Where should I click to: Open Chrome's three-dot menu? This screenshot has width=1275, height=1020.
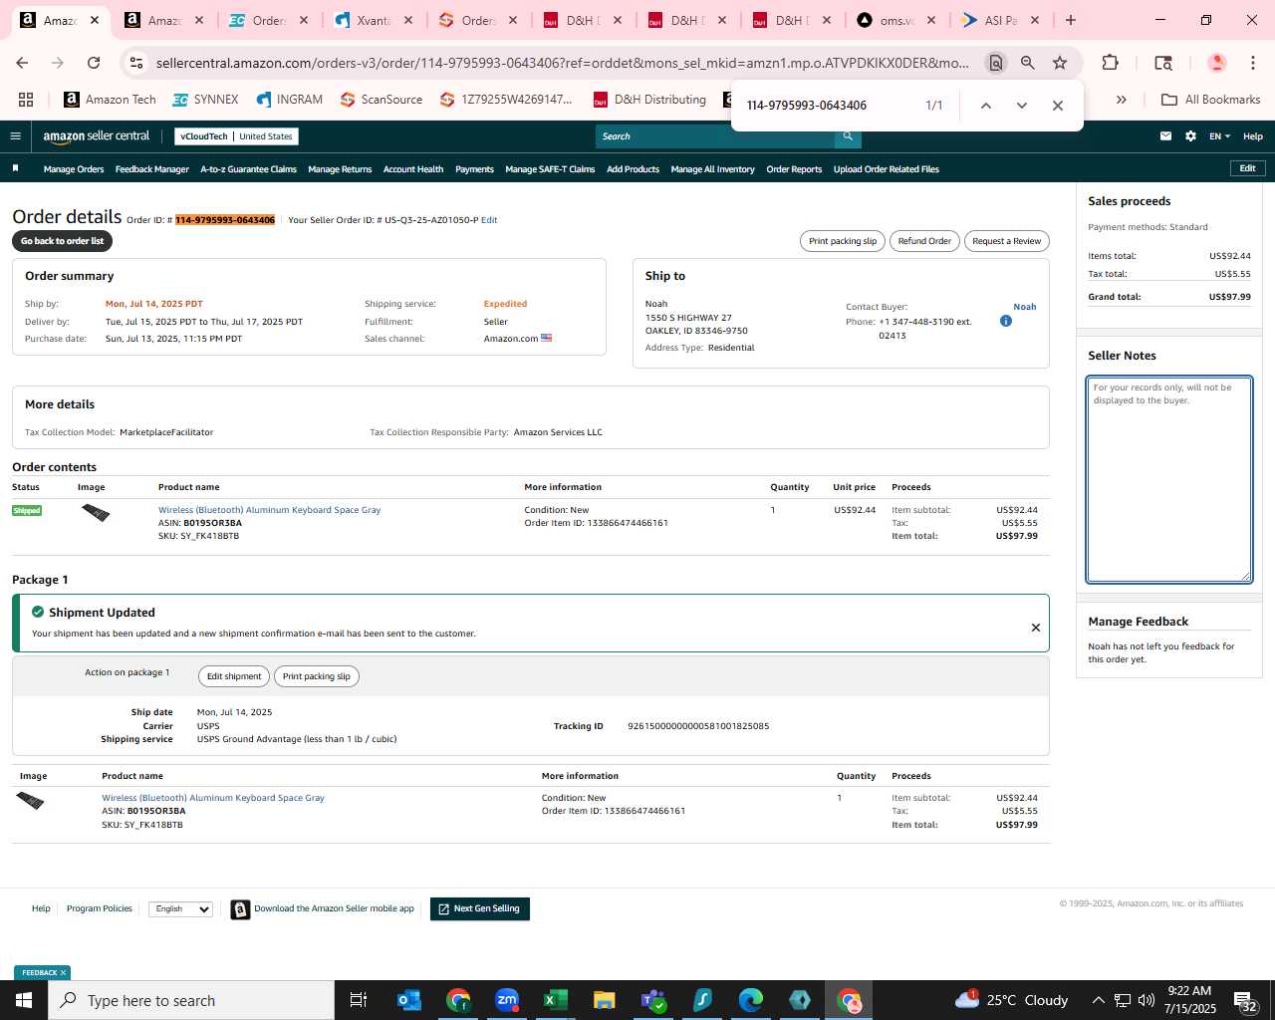coord(1253,63)
